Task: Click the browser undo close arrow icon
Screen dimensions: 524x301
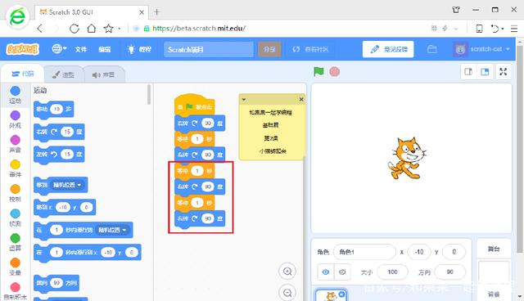Action: point(495,29)
